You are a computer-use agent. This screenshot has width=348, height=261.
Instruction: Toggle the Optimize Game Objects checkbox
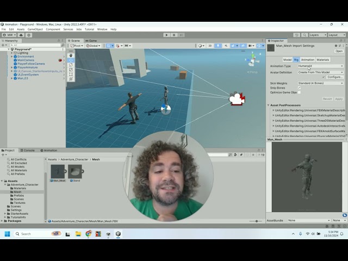[299, 92]
